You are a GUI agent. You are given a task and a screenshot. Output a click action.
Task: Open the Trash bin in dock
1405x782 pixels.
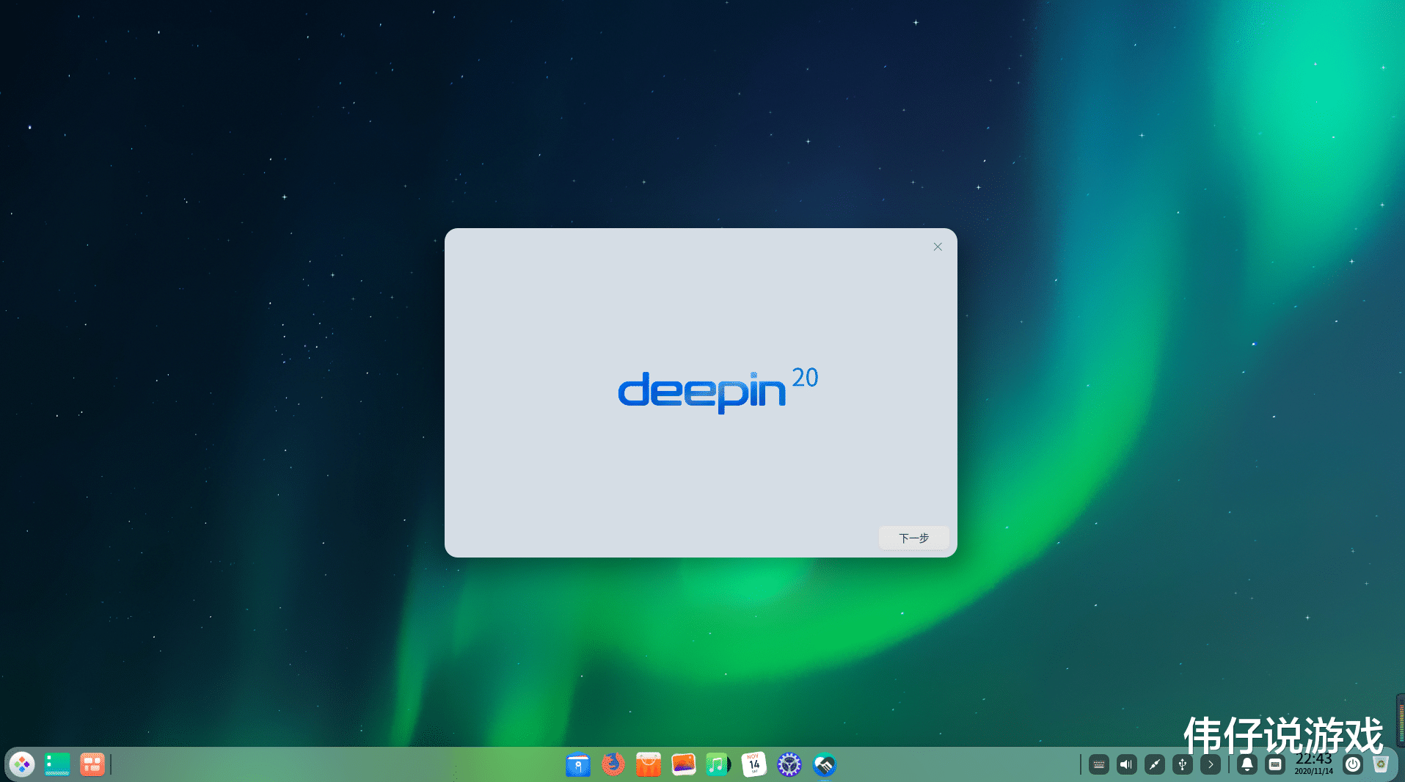(x=1381, y=764)
